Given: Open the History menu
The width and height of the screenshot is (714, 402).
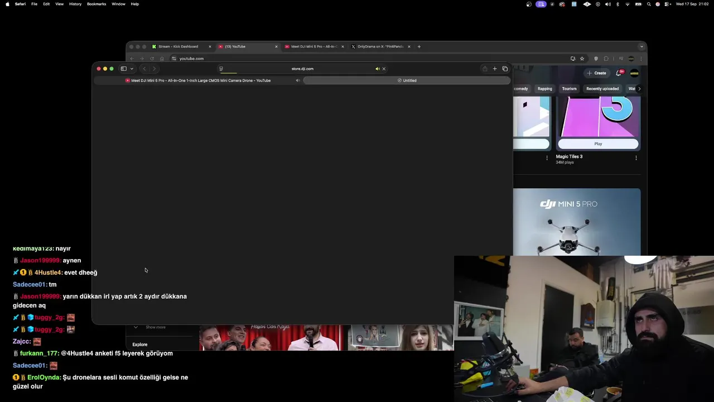Looking at the screenshot, I should (75, 4).
